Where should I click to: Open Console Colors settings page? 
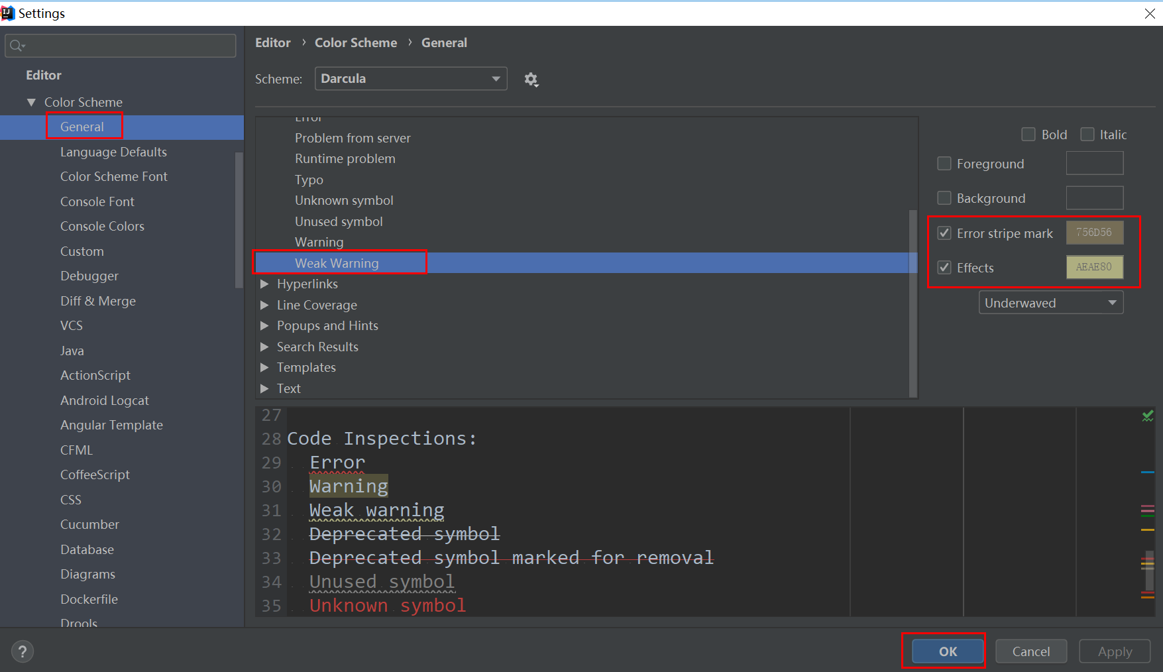click(102, 227)
